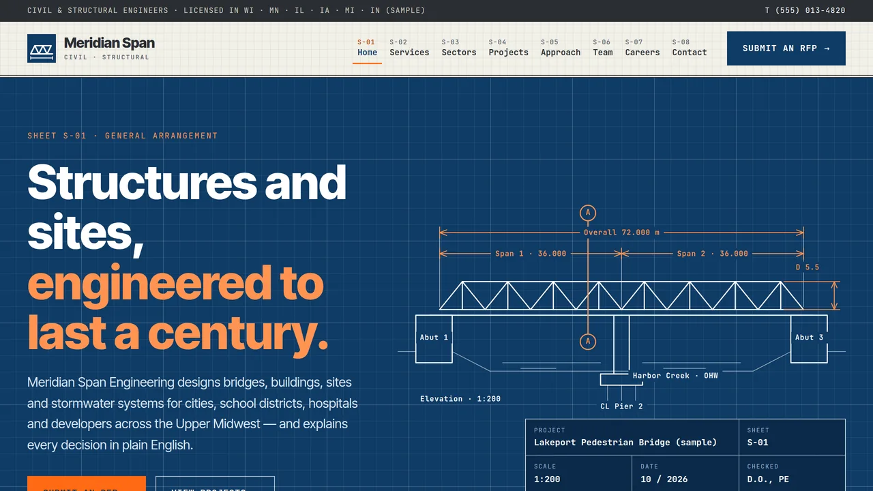Open the Team nav item
873x491 pixels.
click(x=603, y=48)
